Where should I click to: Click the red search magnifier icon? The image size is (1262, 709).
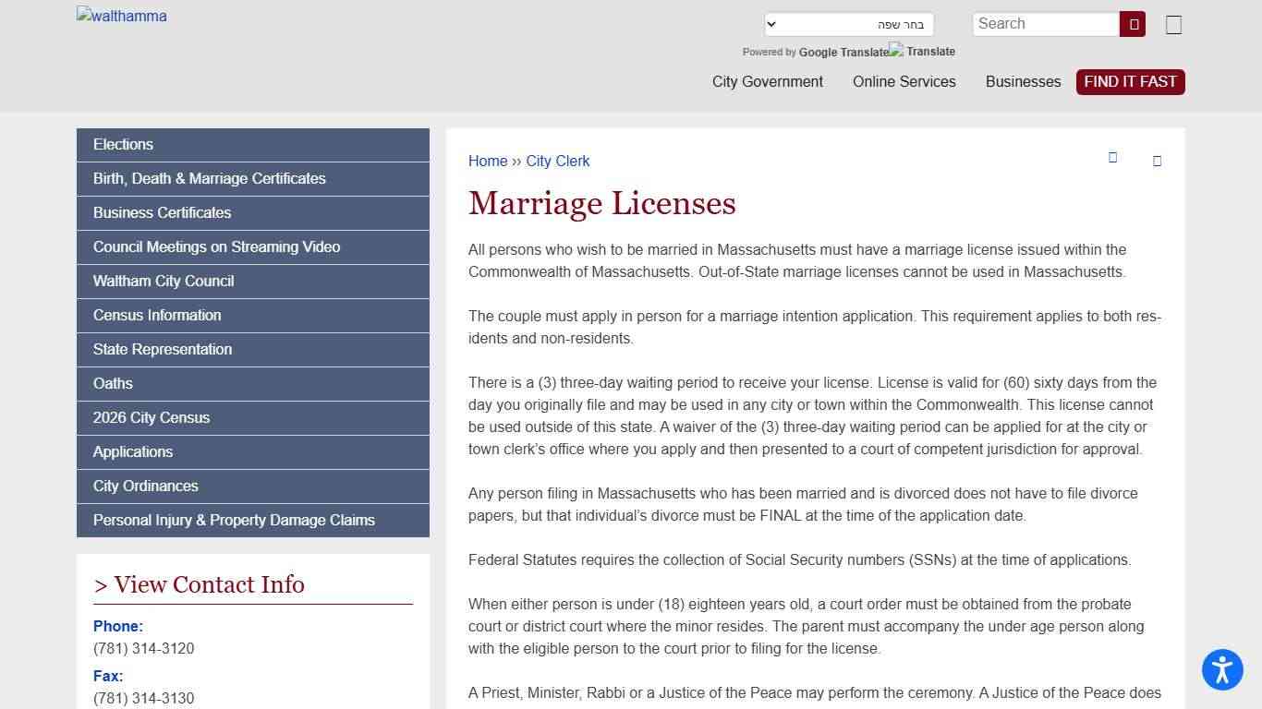point(1133,24)
